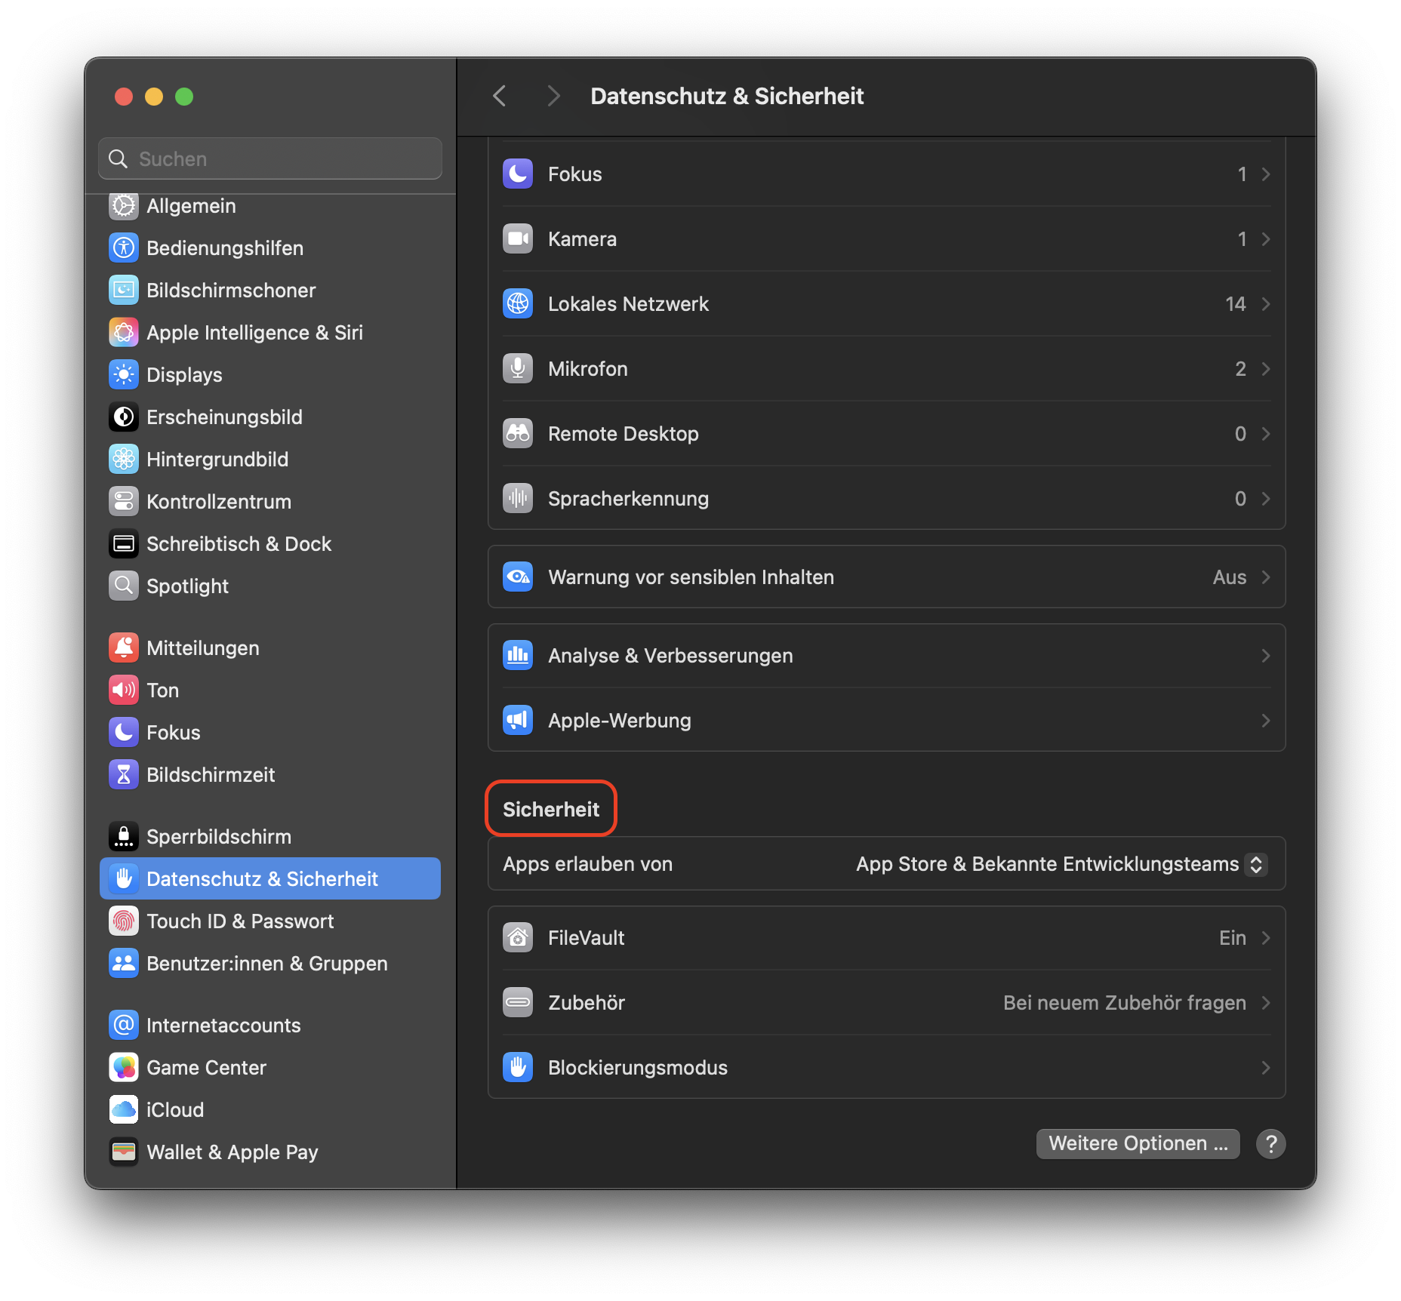
Task: Expand Analyse & Verbesserungen settings
Action: pyautogui.click(x=883, y=655)
